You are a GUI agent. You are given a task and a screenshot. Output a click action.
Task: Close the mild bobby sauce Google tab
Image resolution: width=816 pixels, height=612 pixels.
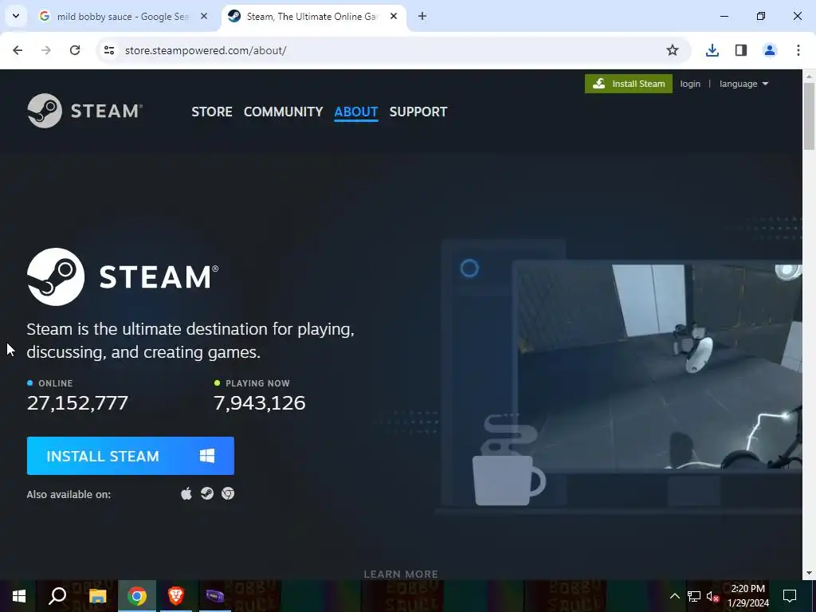click(x=204, y=16)
